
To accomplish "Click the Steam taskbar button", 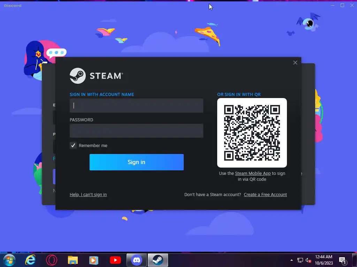I will [158, 260].
